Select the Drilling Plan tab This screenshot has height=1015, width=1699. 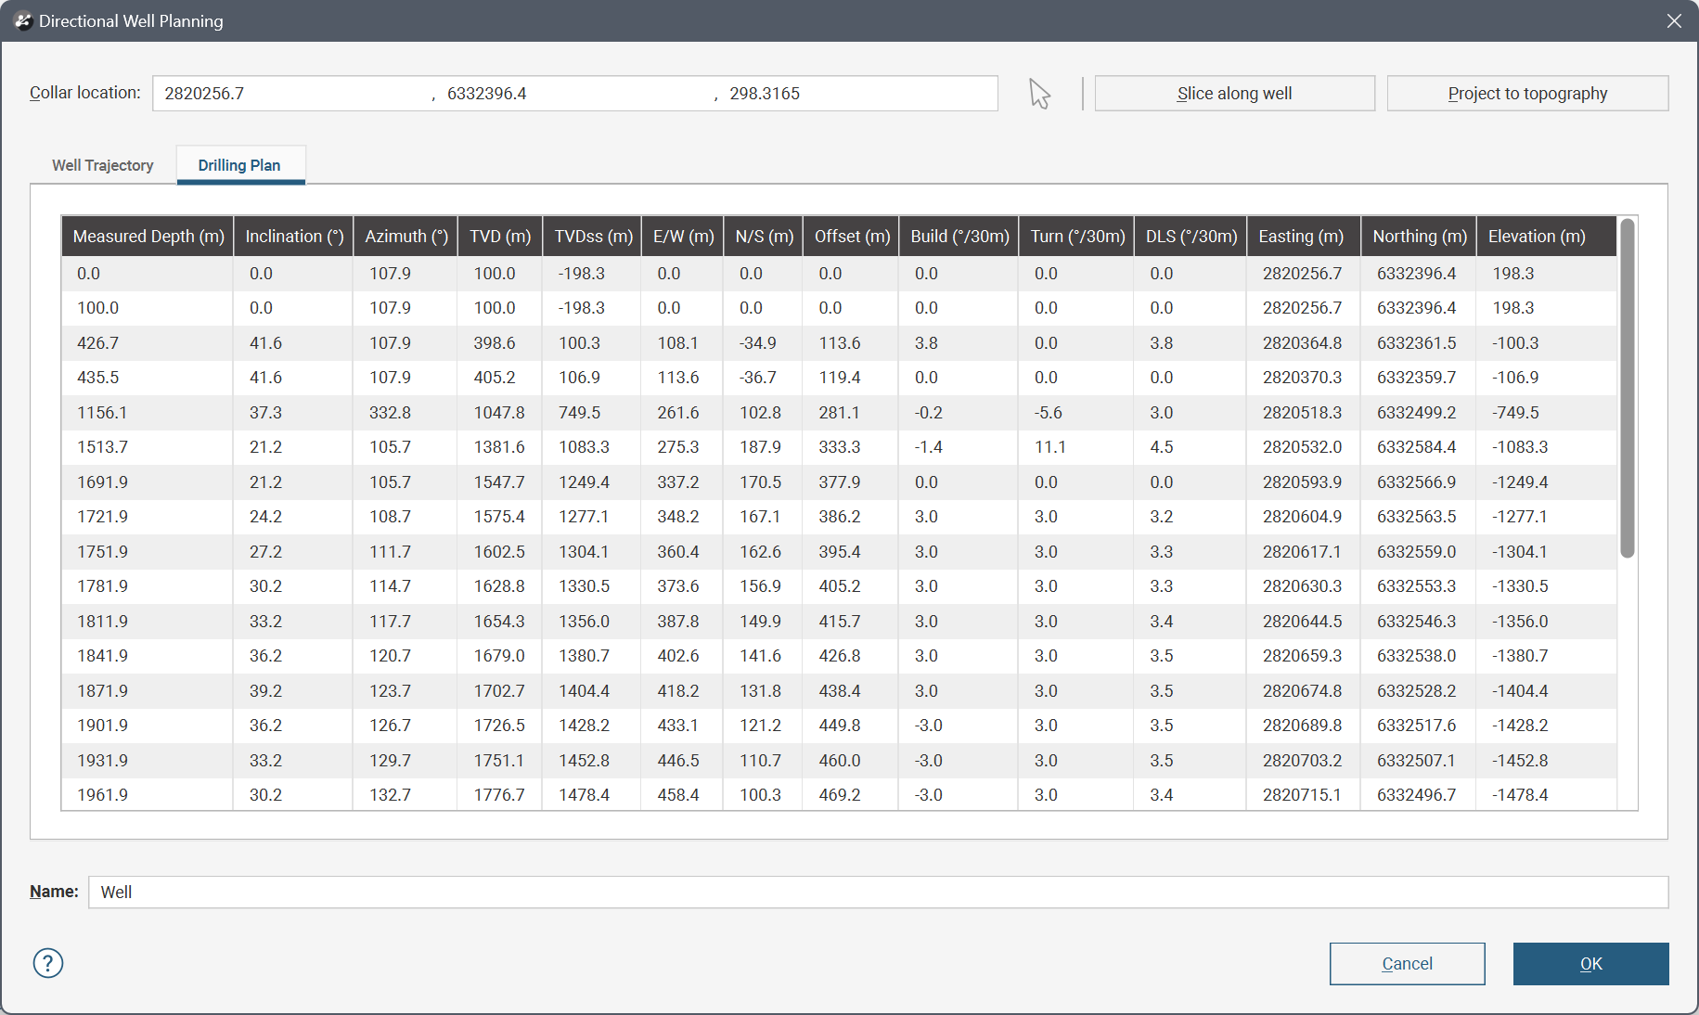click(239, 165)
